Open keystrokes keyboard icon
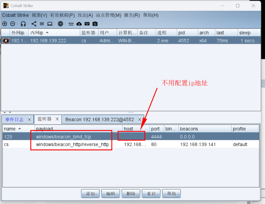265x204 pixels. (87, 24)
